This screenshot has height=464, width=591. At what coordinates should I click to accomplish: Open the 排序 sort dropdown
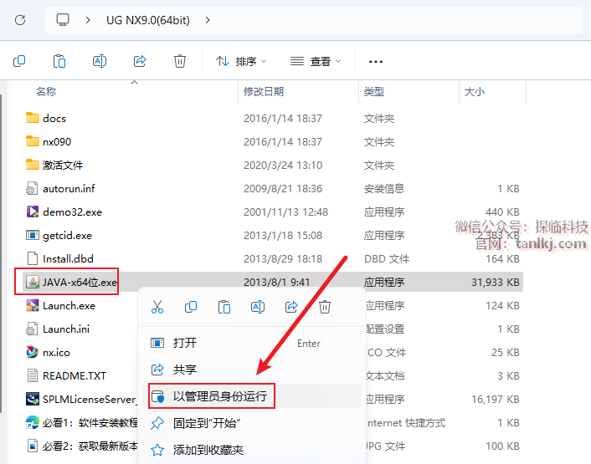click(241, 61)
